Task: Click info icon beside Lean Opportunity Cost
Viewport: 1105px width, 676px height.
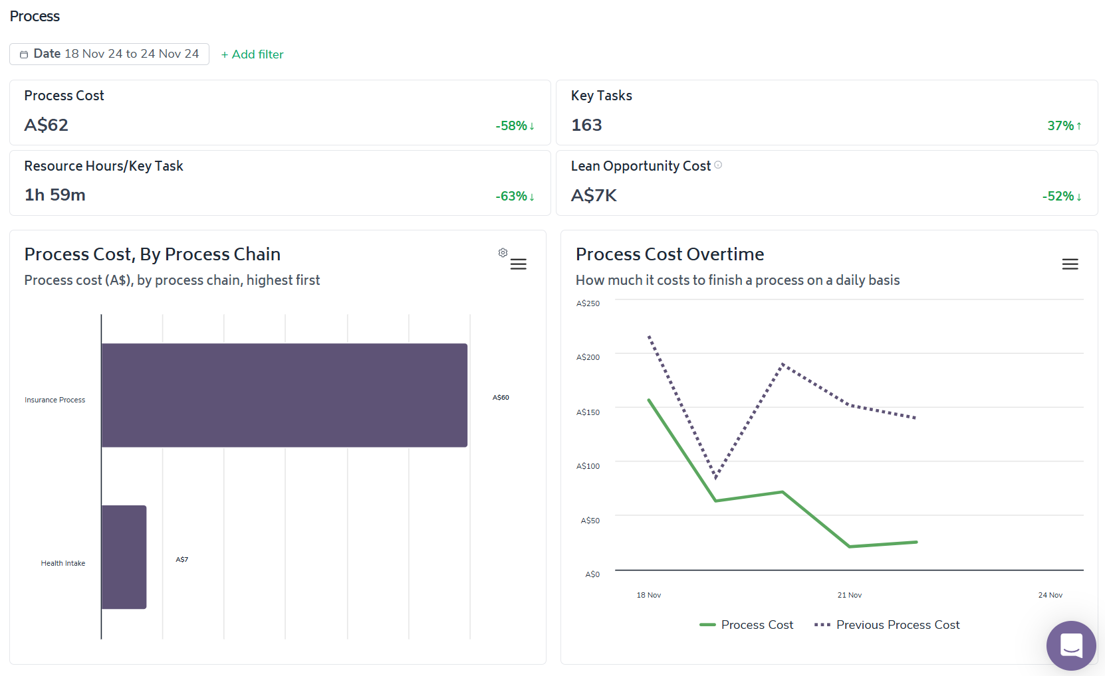Action: click(718, 165)
